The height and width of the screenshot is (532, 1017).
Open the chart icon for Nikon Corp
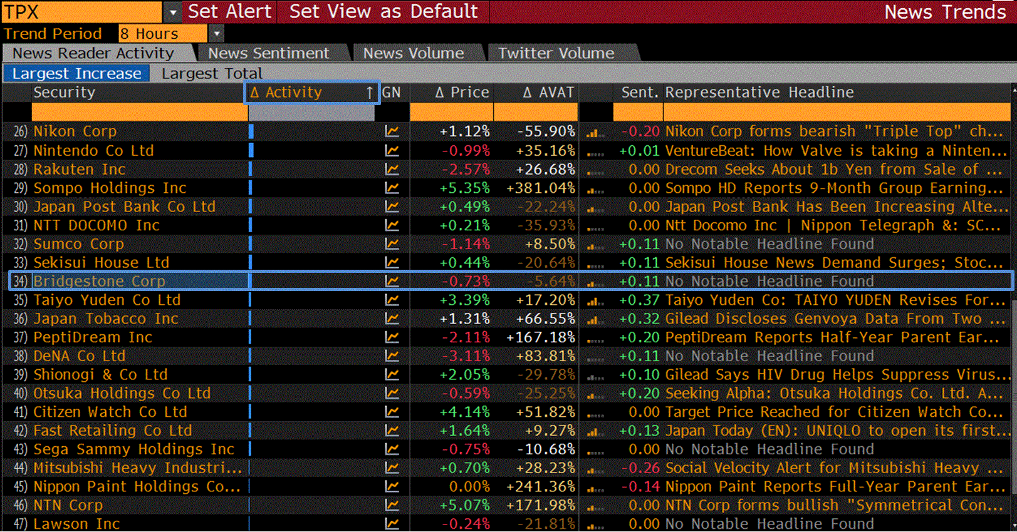[x=392, y=131]
